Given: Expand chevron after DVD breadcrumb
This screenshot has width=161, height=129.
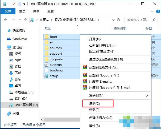Looking at the screenshot, I should (x=98, y=20).
